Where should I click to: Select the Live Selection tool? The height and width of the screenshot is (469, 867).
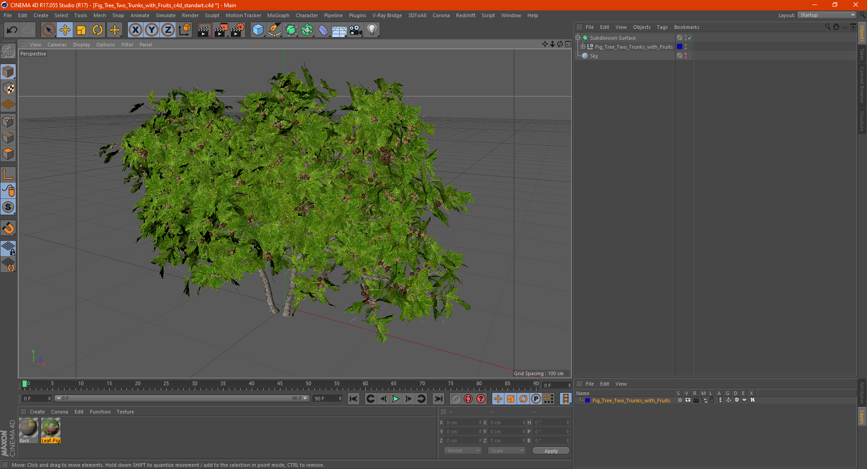(48, 30)
